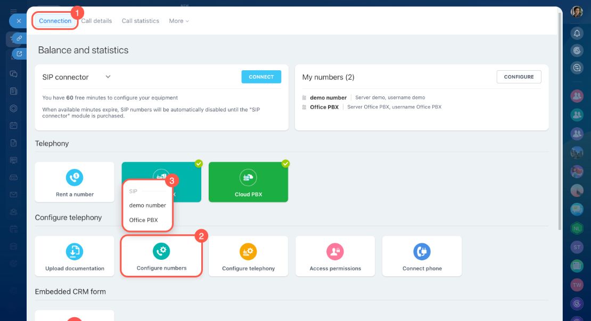Open the Connection tab
The height and width of the screenshot is (321, 591).
(55, 21)
